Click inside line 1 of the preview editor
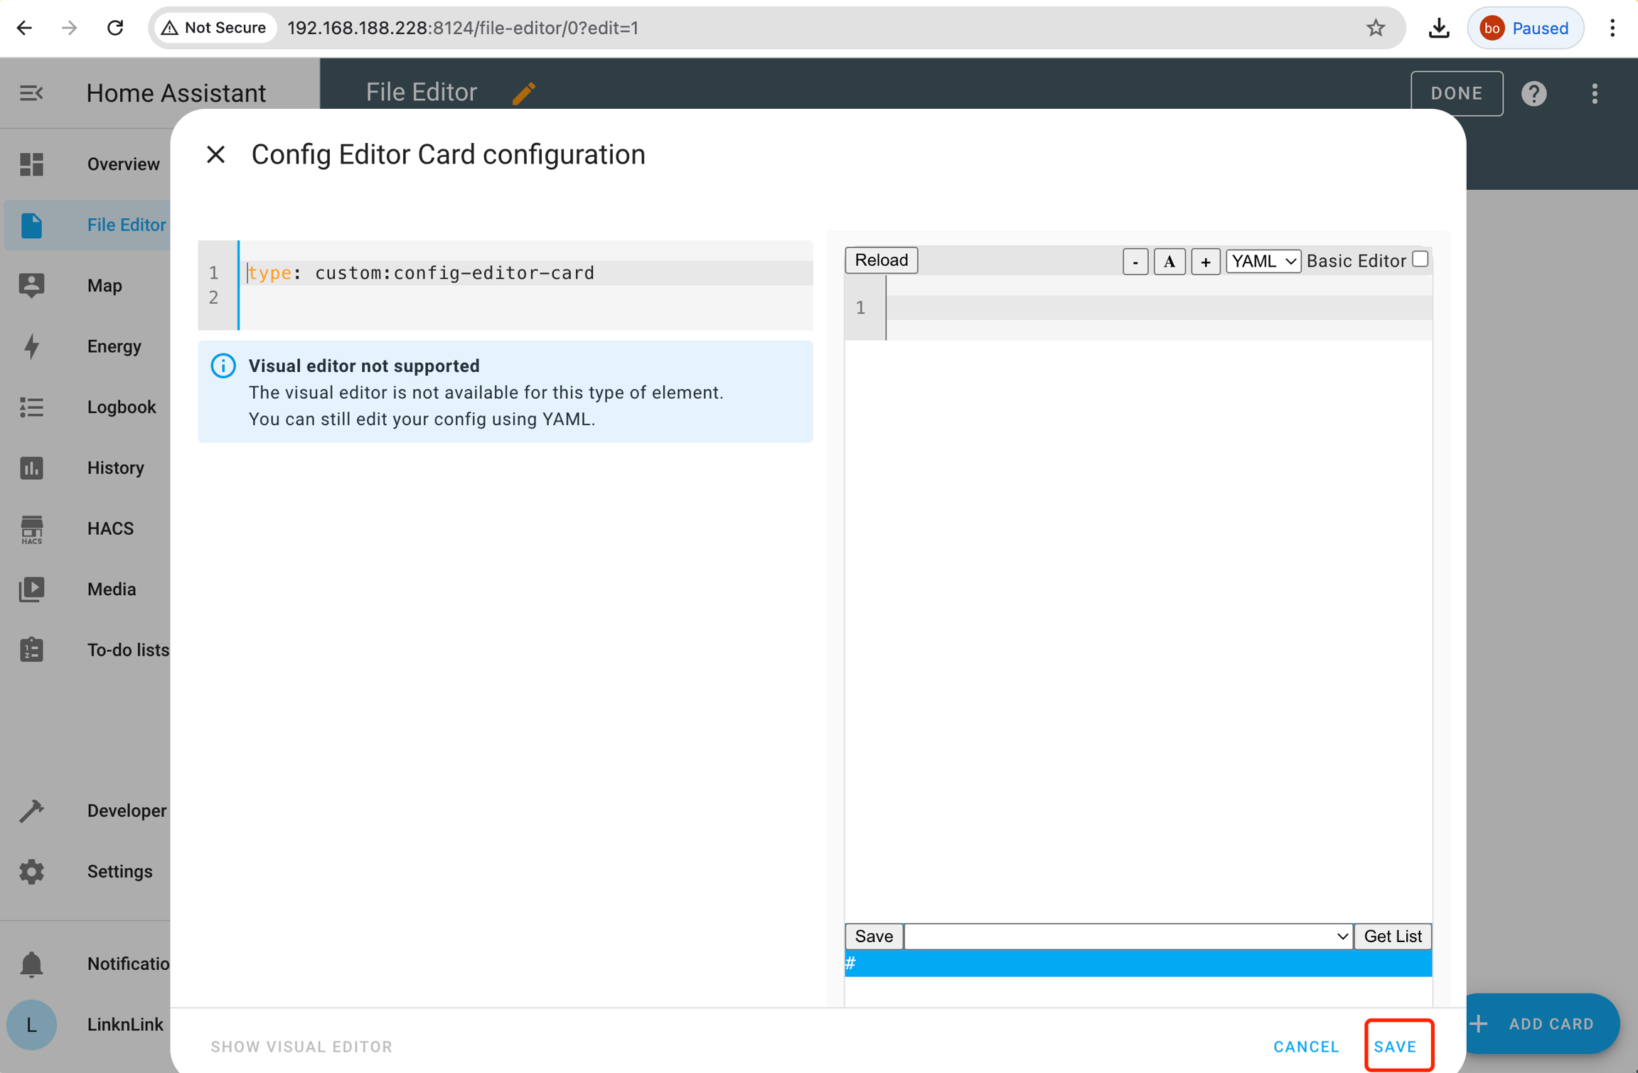The height and width of the screenshot is (1073, 1638). (x=1157, y=308)
